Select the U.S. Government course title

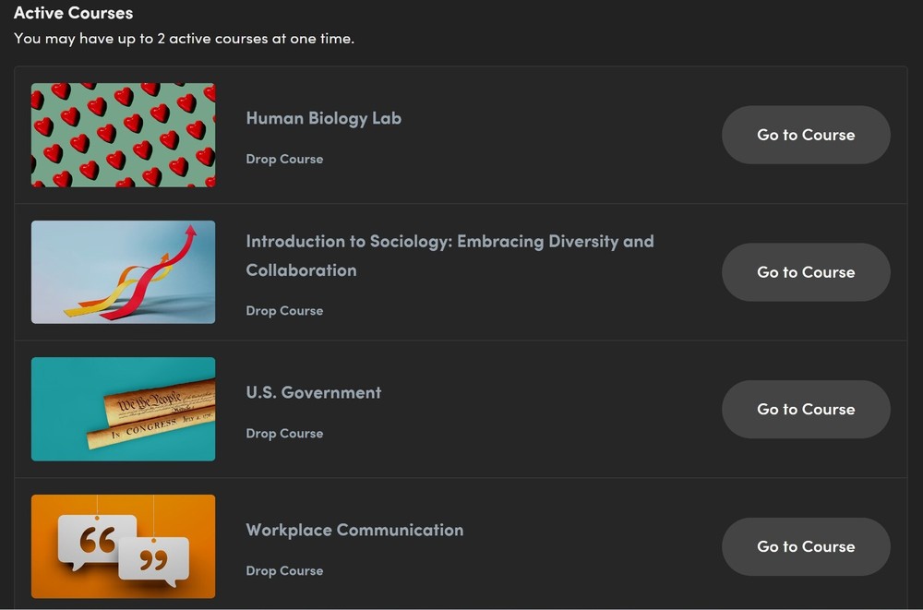click(x=313, y=392)
